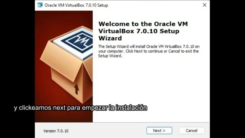Click the black margin right of the dialog

tap(227, 69)
